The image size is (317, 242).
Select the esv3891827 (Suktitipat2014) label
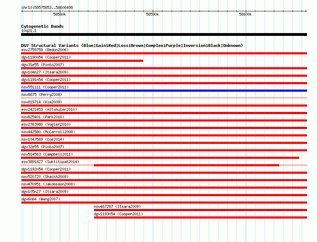pos(50,162)
